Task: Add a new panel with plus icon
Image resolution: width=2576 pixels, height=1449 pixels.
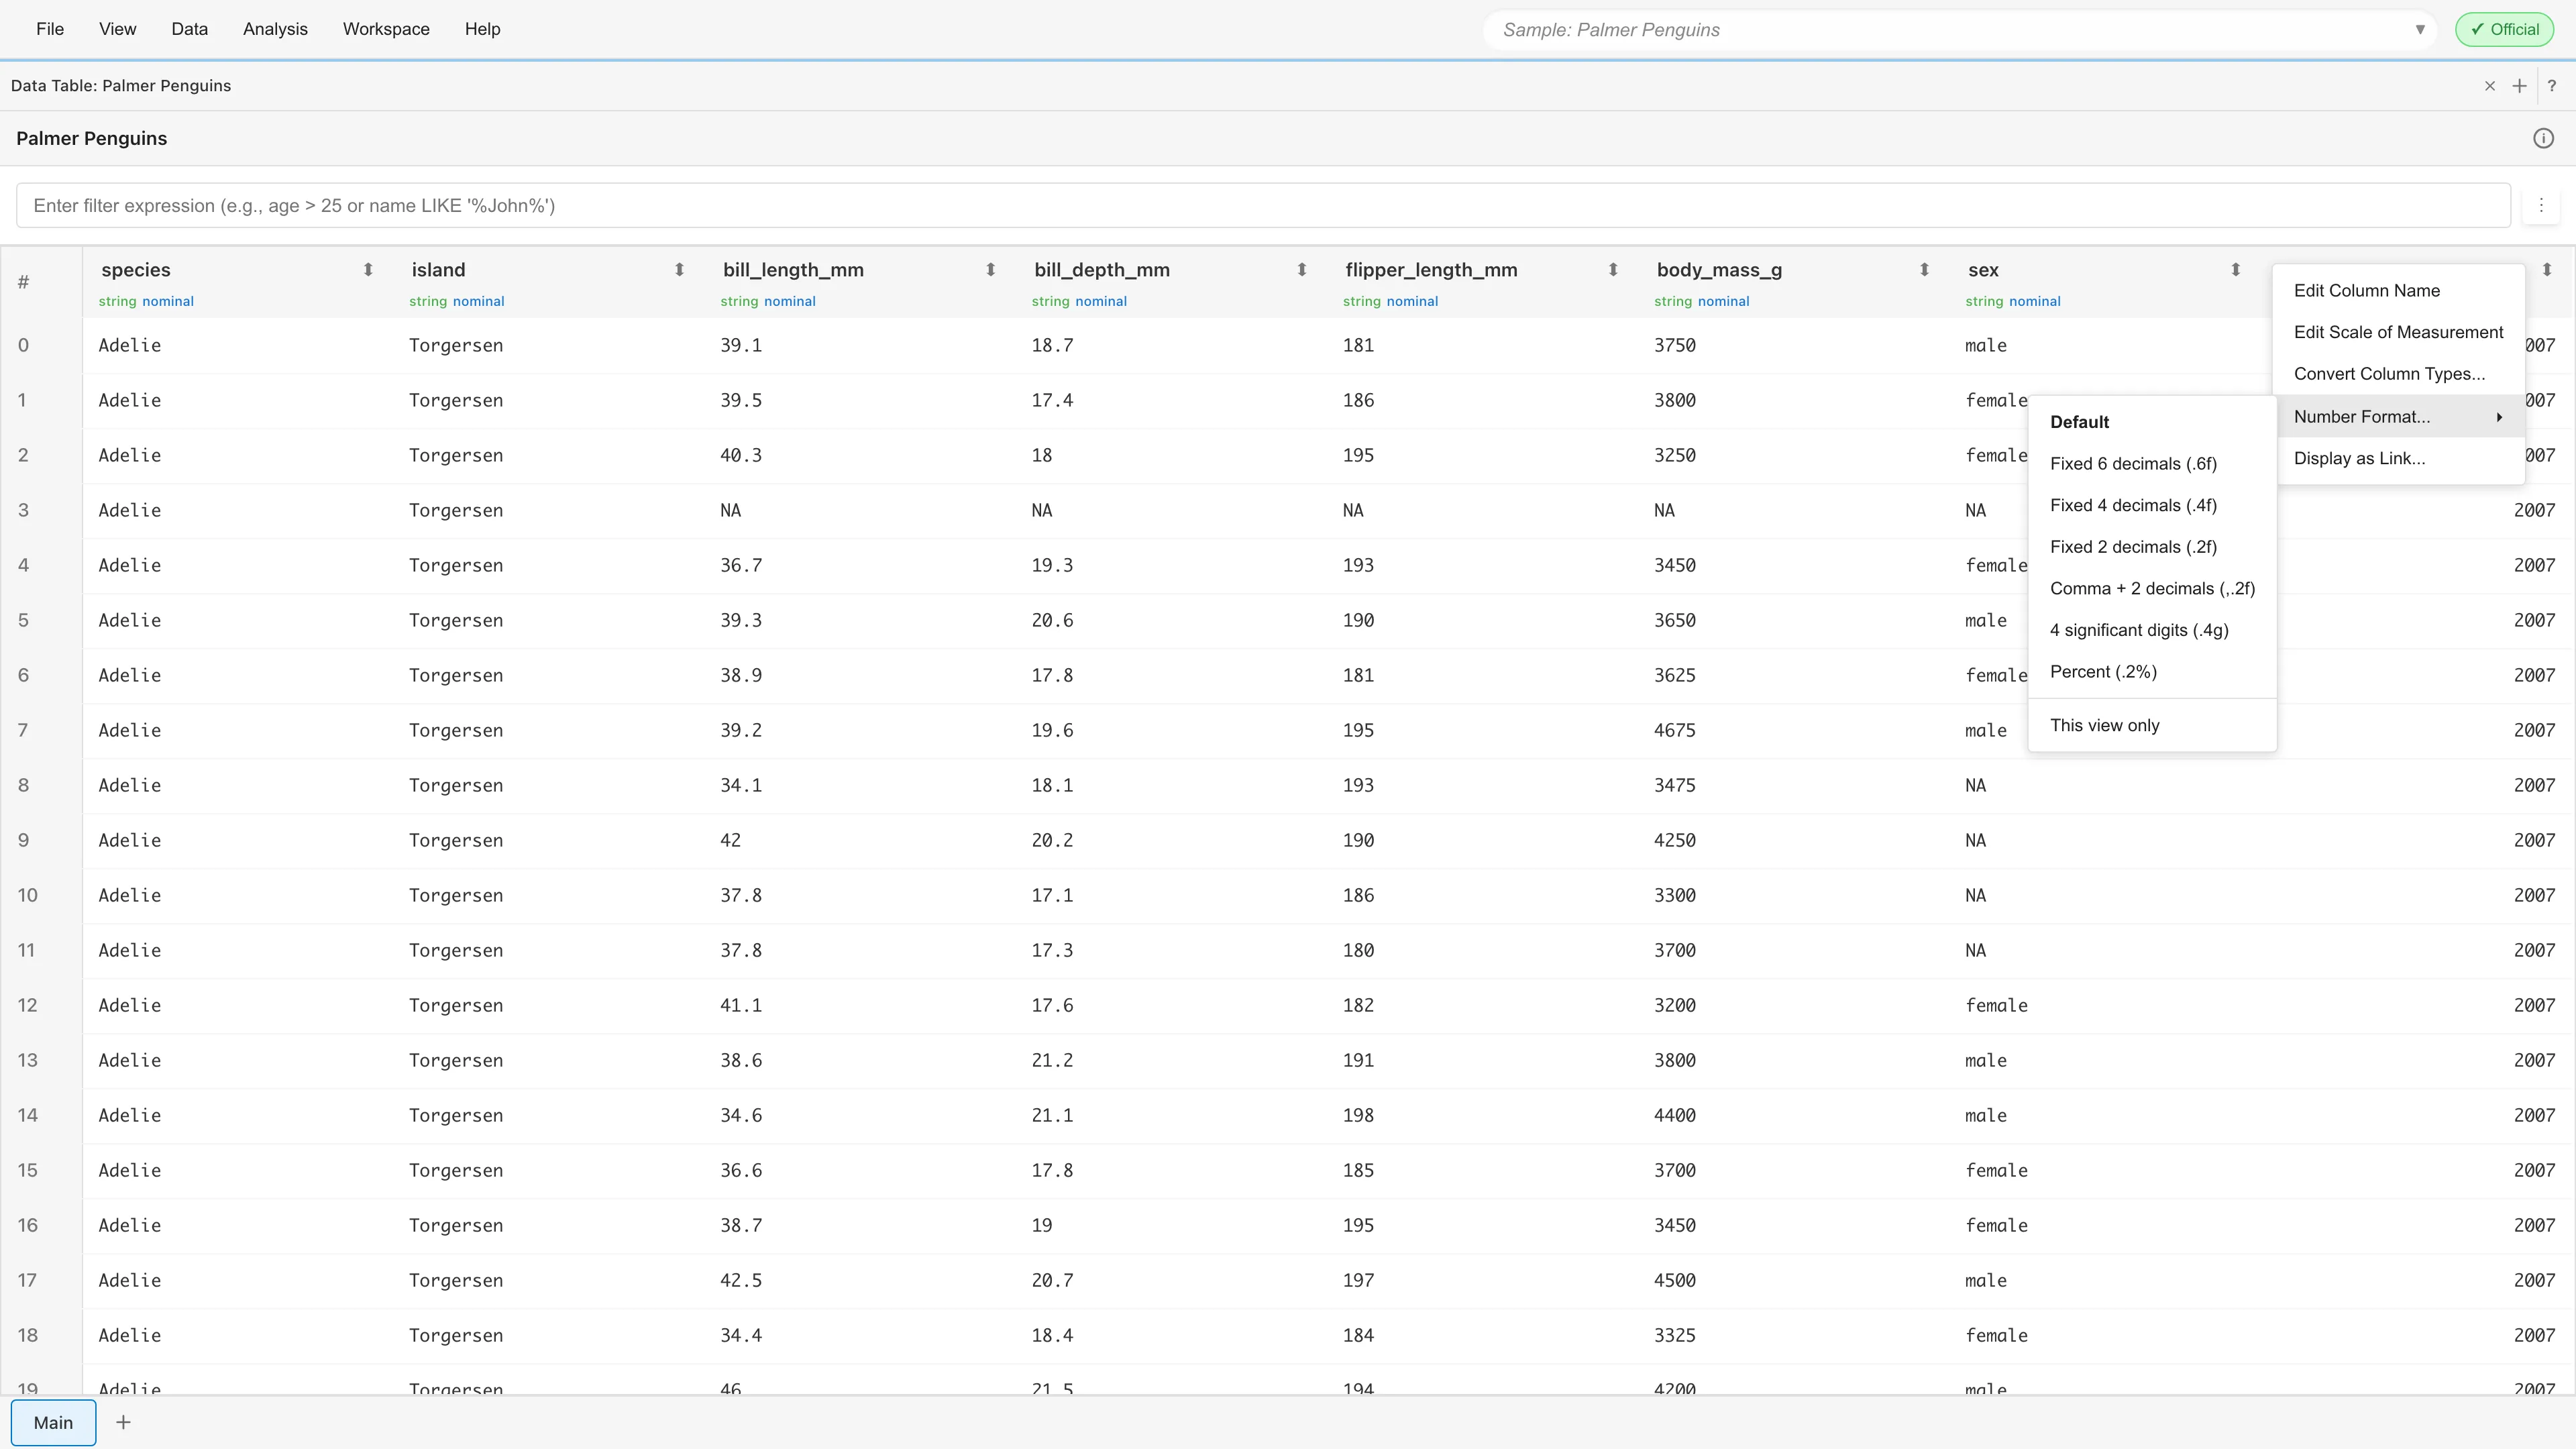Action: click(x=2519, y=86)
